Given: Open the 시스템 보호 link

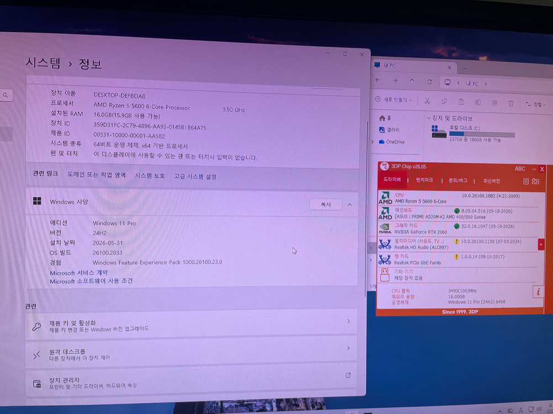Looking at the screenshot, I should point(150,176).
